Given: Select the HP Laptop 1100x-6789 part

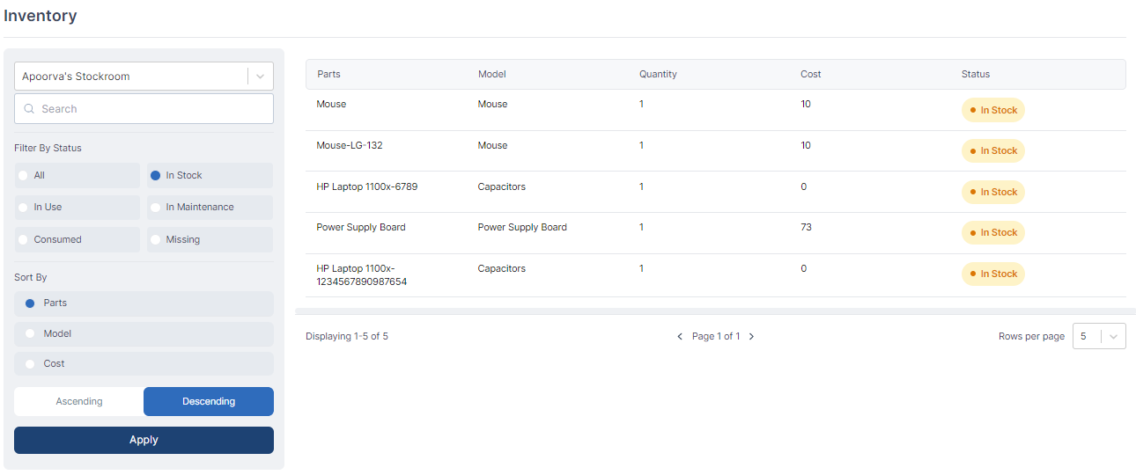Looking at the screenshot, I should tap(366, 186).
